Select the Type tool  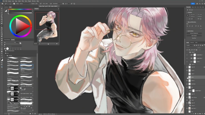(x=2, y=45)
